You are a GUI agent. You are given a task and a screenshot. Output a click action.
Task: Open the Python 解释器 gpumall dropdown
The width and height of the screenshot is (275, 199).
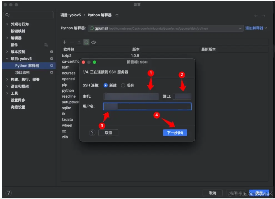166,28
